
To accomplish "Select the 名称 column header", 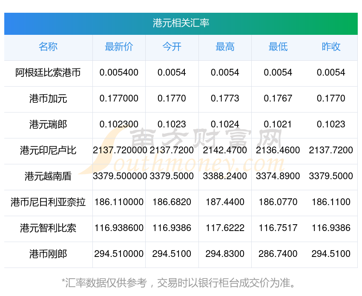I will (48, 47).
